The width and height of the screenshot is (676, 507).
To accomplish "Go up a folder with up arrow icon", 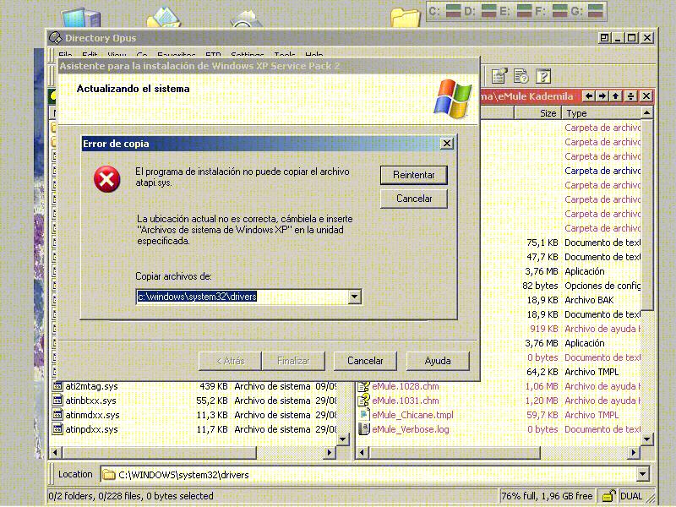I will (616, 96).
